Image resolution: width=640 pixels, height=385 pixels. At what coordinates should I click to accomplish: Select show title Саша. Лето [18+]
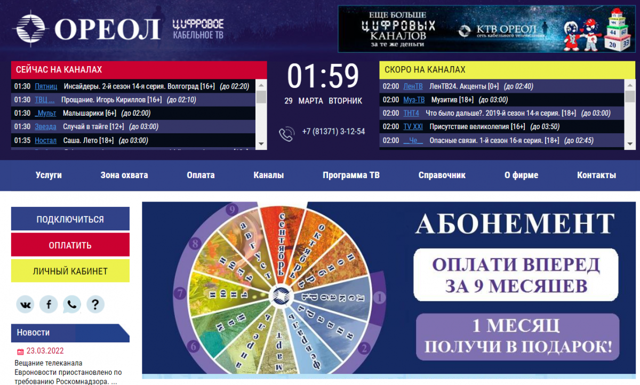click(x=88, y=141)
